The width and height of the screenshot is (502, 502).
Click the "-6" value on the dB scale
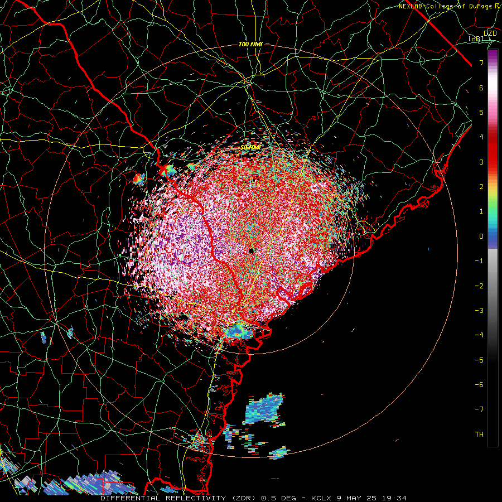click(x=479, y=385)
